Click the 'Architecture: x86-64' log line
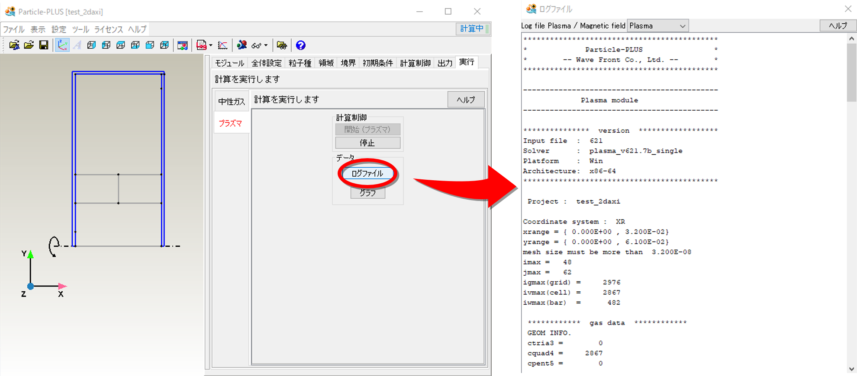This screenshot has height=376, width=857. point(570,171)
